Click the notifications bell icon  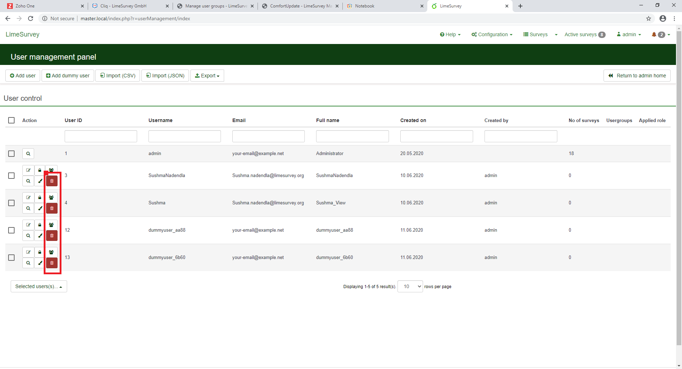pyautogui.click(x=654, y=34)
